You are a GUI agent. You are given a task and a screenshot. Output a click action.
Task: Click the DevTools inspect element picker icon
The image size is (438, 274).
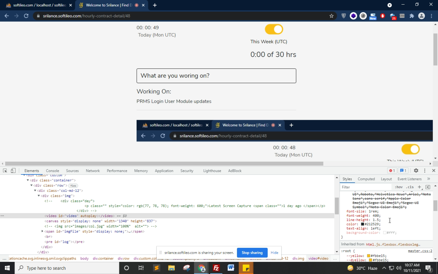coord(5,171)
